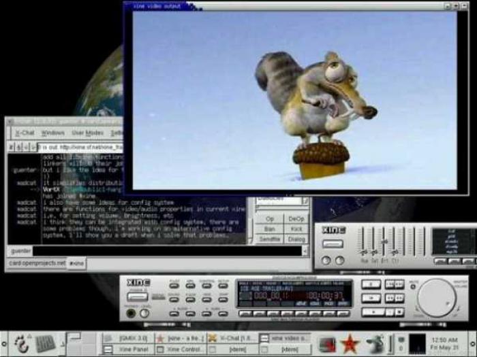This screenshot has width=477, height=357.
Task: Switch to the card.openprojects.net server tab
Action: tap(37, 263)
